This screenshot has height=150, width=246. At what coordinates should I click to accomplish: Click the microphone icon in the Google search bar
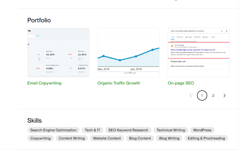click(x=226, y=31)
